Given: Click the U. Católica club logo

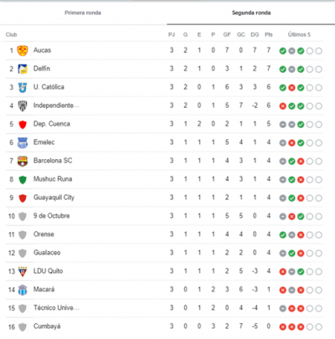Looking at the screenshot, I should pos(23,87).
